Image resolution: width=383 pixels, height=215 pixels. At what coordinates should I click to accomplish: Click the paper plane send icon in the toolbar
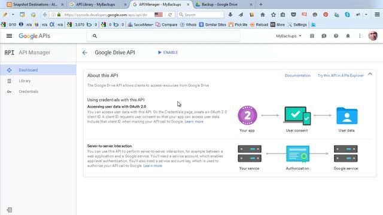pos(241,14)
